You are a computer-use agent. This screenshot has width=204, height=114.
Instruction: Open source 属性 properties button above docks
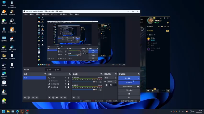click(49, 70)
